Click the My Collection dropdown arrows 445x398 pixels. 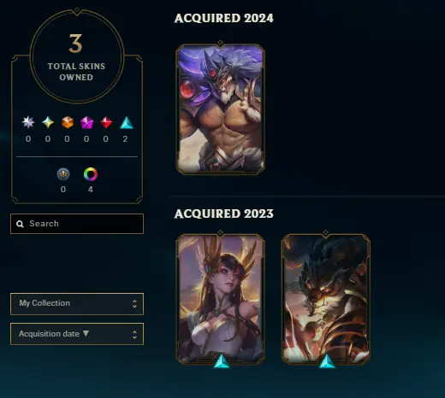point(134,304)
